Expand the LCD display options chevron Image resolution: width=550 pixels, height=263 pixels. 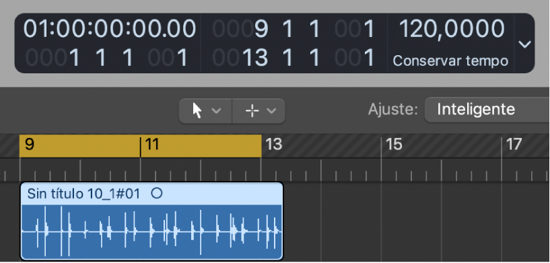pyautogui.click(x=524, y=44)
